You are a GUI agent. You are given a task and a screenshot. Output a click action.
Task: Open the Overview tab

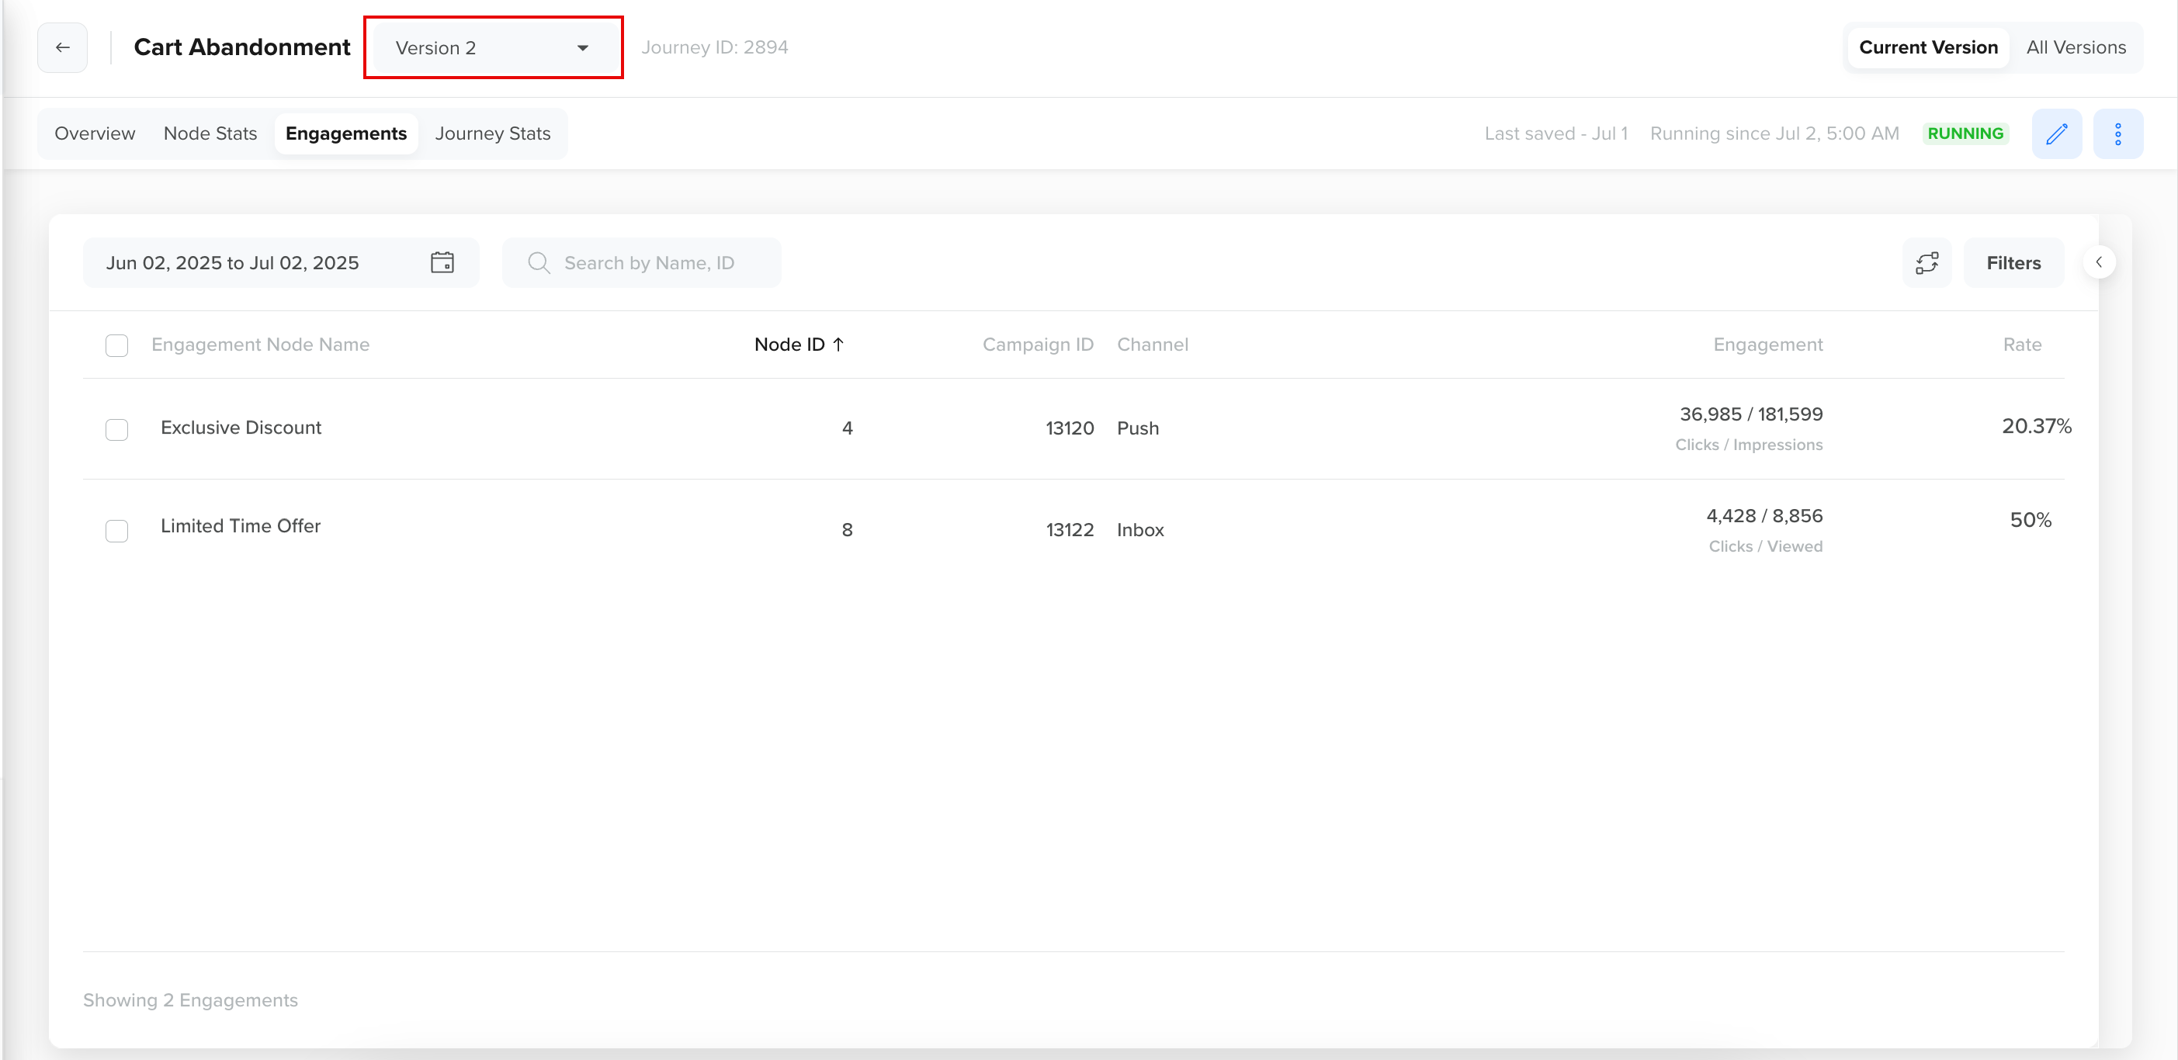[95, 133]
